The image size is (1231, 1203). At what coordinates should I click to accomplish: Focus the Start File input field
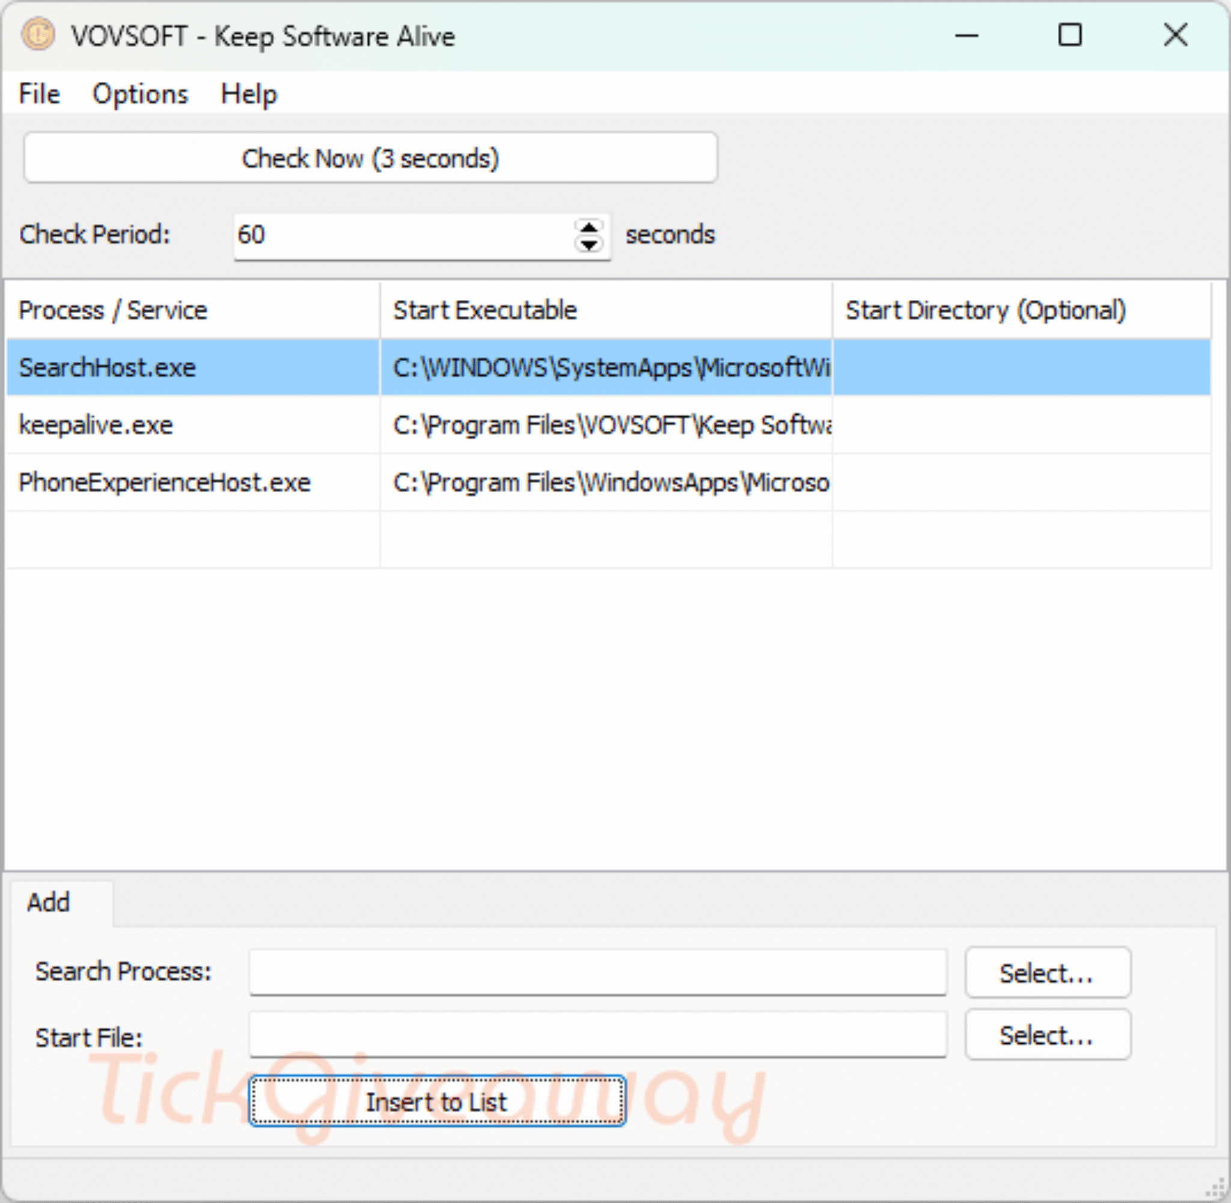(598, 1034)
